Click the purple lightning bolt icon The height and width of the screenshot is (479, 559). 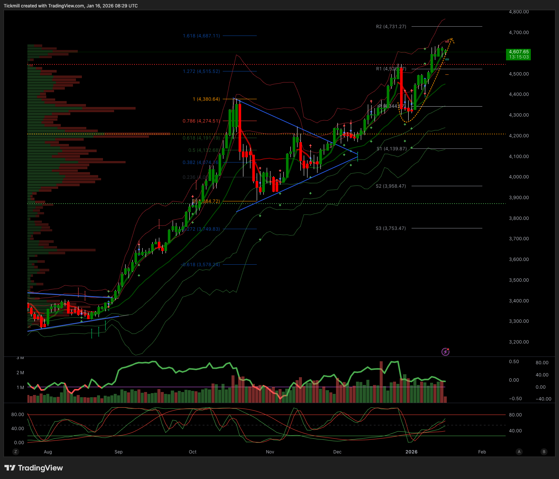[445, 352]
